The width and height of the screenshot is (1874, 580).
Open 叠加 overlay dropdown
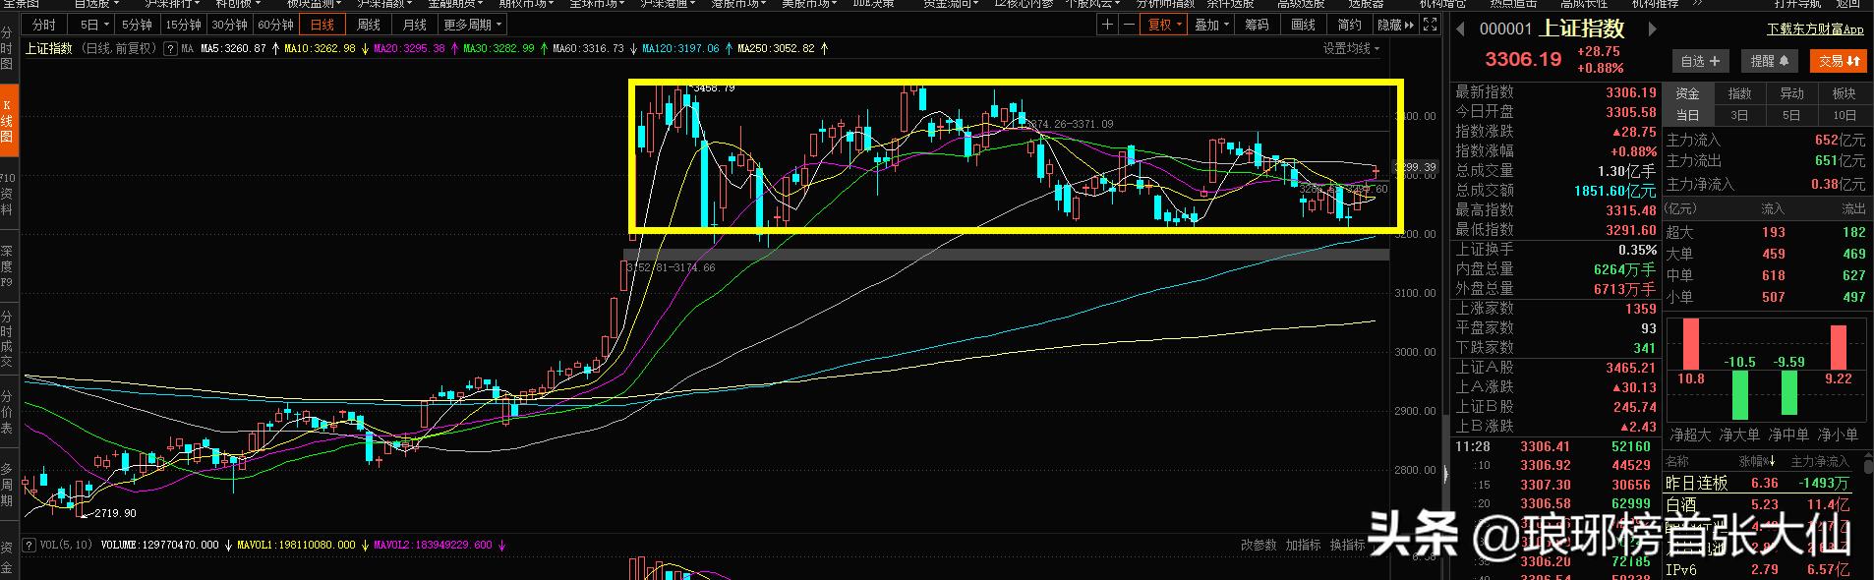coord(1211,25)
